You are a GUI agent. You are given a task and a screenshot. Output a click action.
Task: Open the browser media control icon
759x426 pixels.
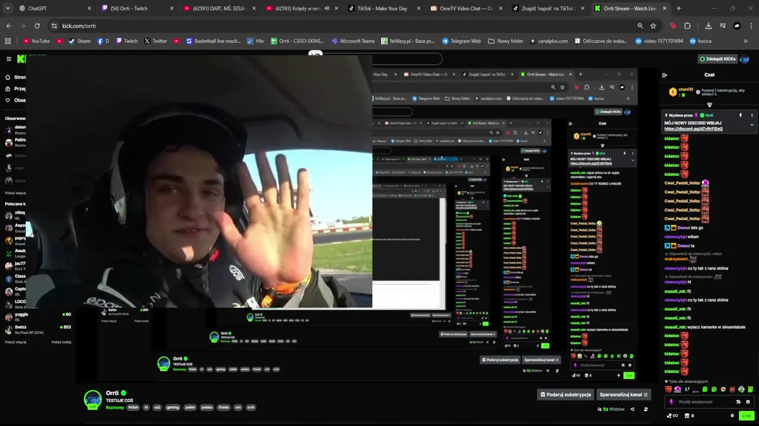(x=722, y=26)
